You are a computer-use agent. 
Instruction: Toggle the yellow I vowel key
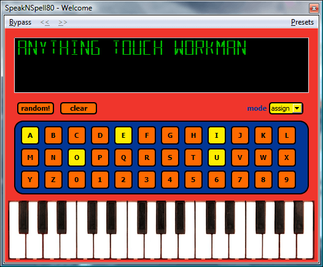point(217,135)
